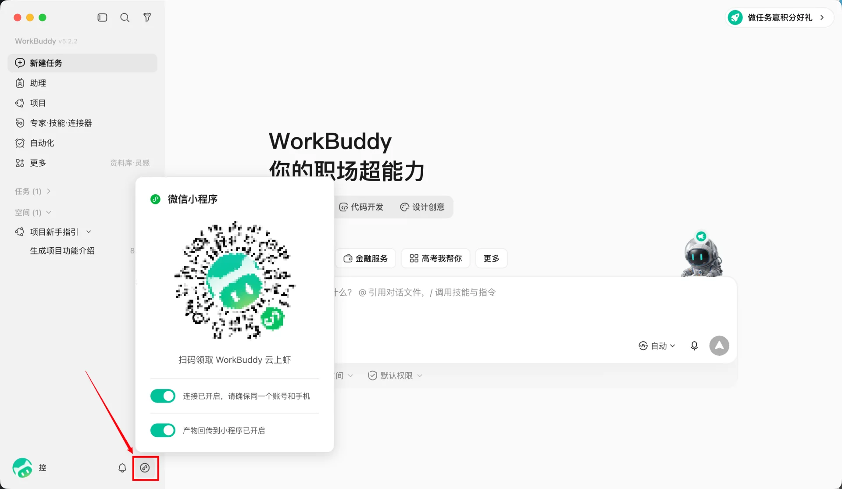Click the 扫码领取 WorkBuddy 云上虾 caption
This screenshot has height=489, width=842.
point(235,360)
